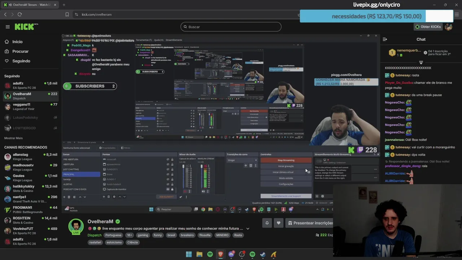Screen dimensions: 462x260
Task: Toggle visibility of apowermirror source in OBS
Action: tap(168, 164)
